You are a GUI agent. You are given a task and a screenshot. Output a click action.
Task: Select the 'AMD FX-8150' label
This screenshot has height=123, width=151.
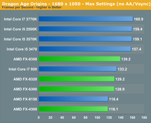click(25, 99)
